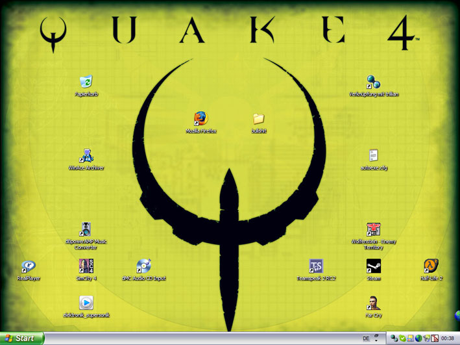Image resolution: width=460 pixels, height=345 pixels.
Task: Select the WinAce Archiver shortcut
Action: click(86, 155)
